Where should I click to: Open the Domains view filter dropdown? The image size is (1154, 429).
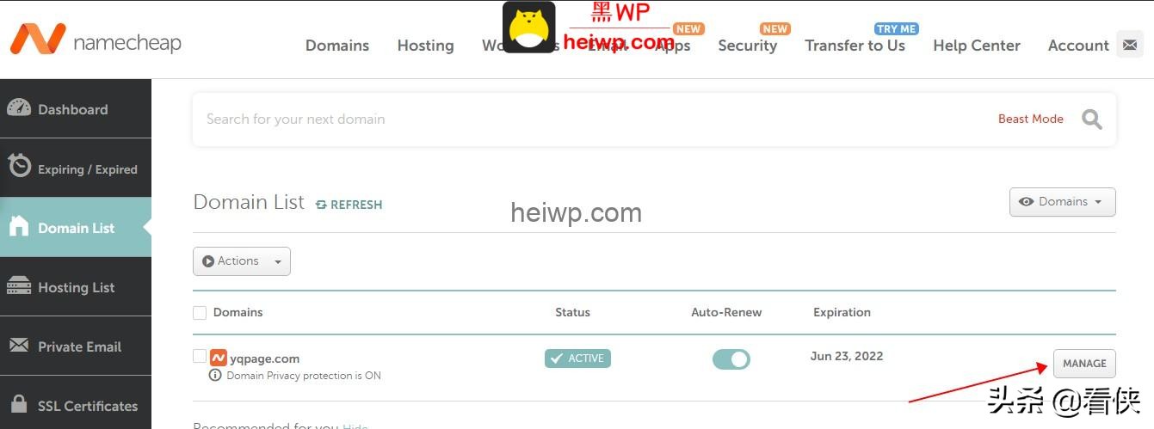1062,202
